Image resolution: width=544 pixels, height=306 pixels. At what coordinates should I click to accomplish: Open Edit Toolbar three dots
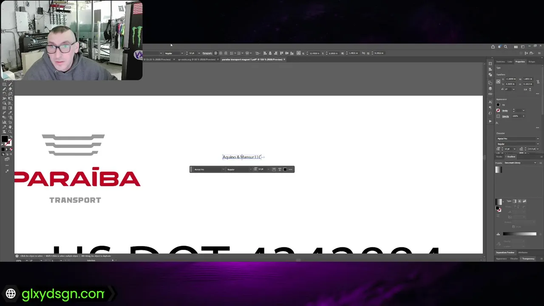[7, 165]
